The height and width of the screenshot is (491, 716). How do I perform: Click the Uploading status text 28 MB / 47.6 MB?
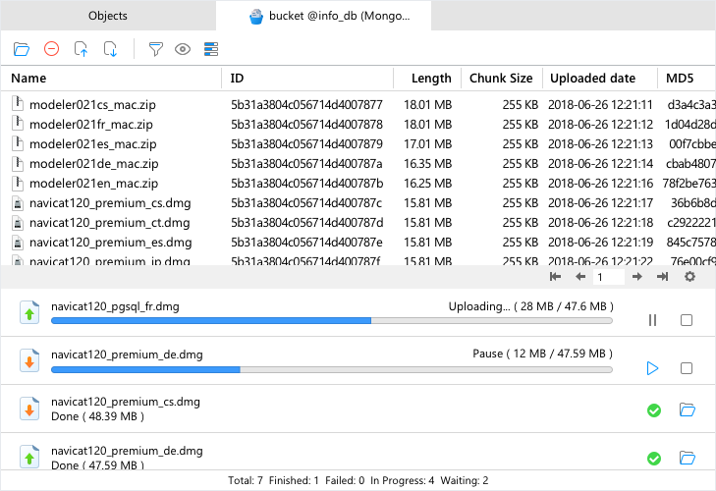pyautogui.click(x=531, y=306)
